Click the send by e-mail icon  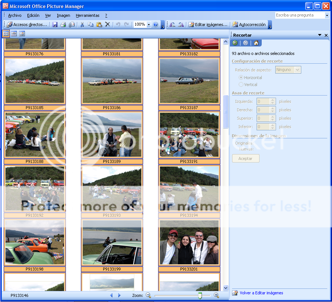click(x=72, y=25)
